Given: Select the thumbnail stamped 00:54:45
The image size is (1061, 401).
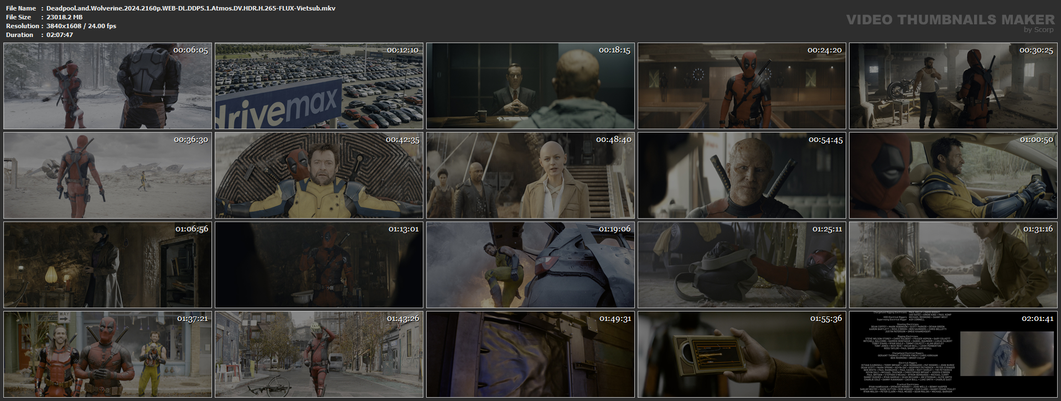Looking at the screenshot, I should pos(742,176).
